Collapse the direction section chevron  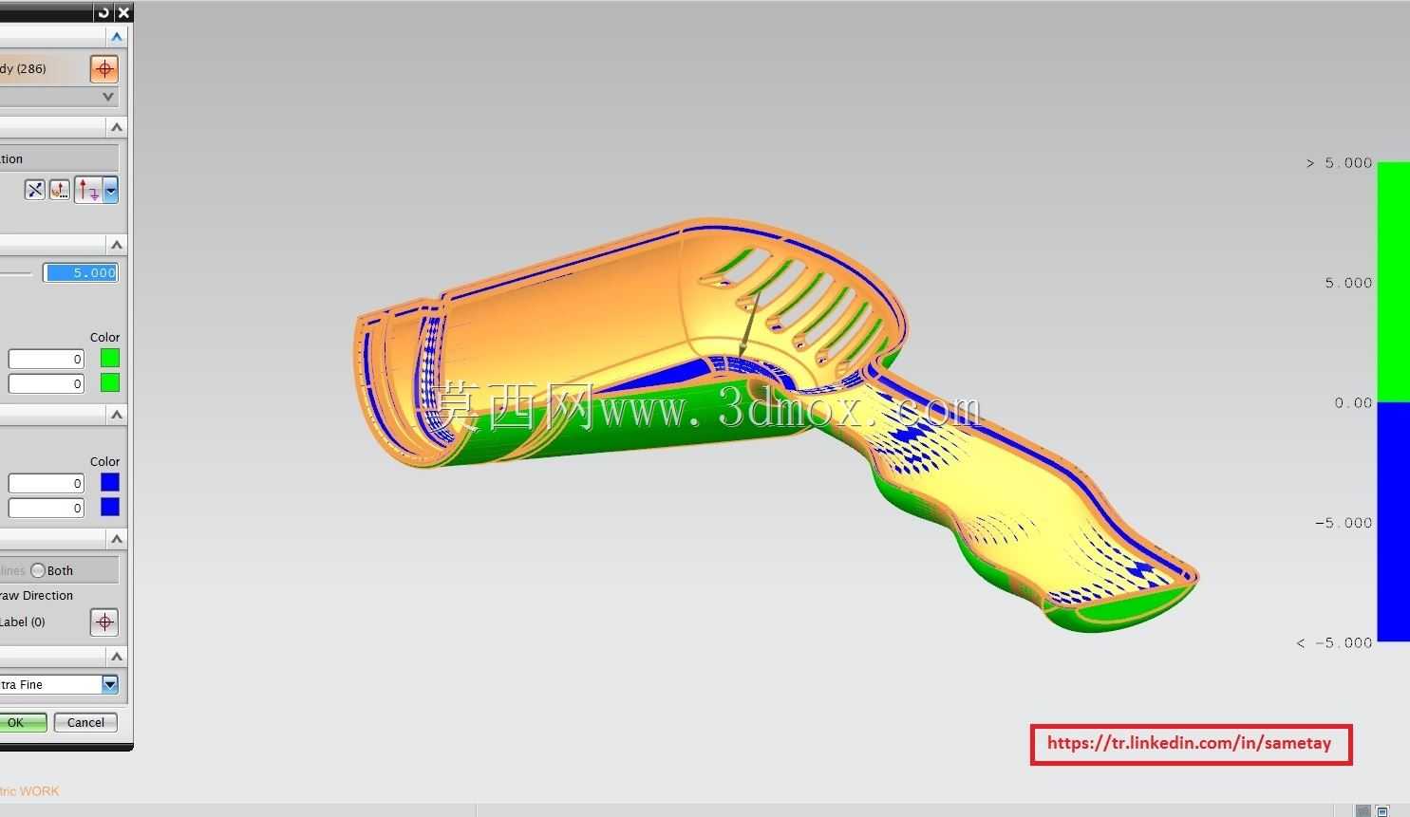[117, 127]
